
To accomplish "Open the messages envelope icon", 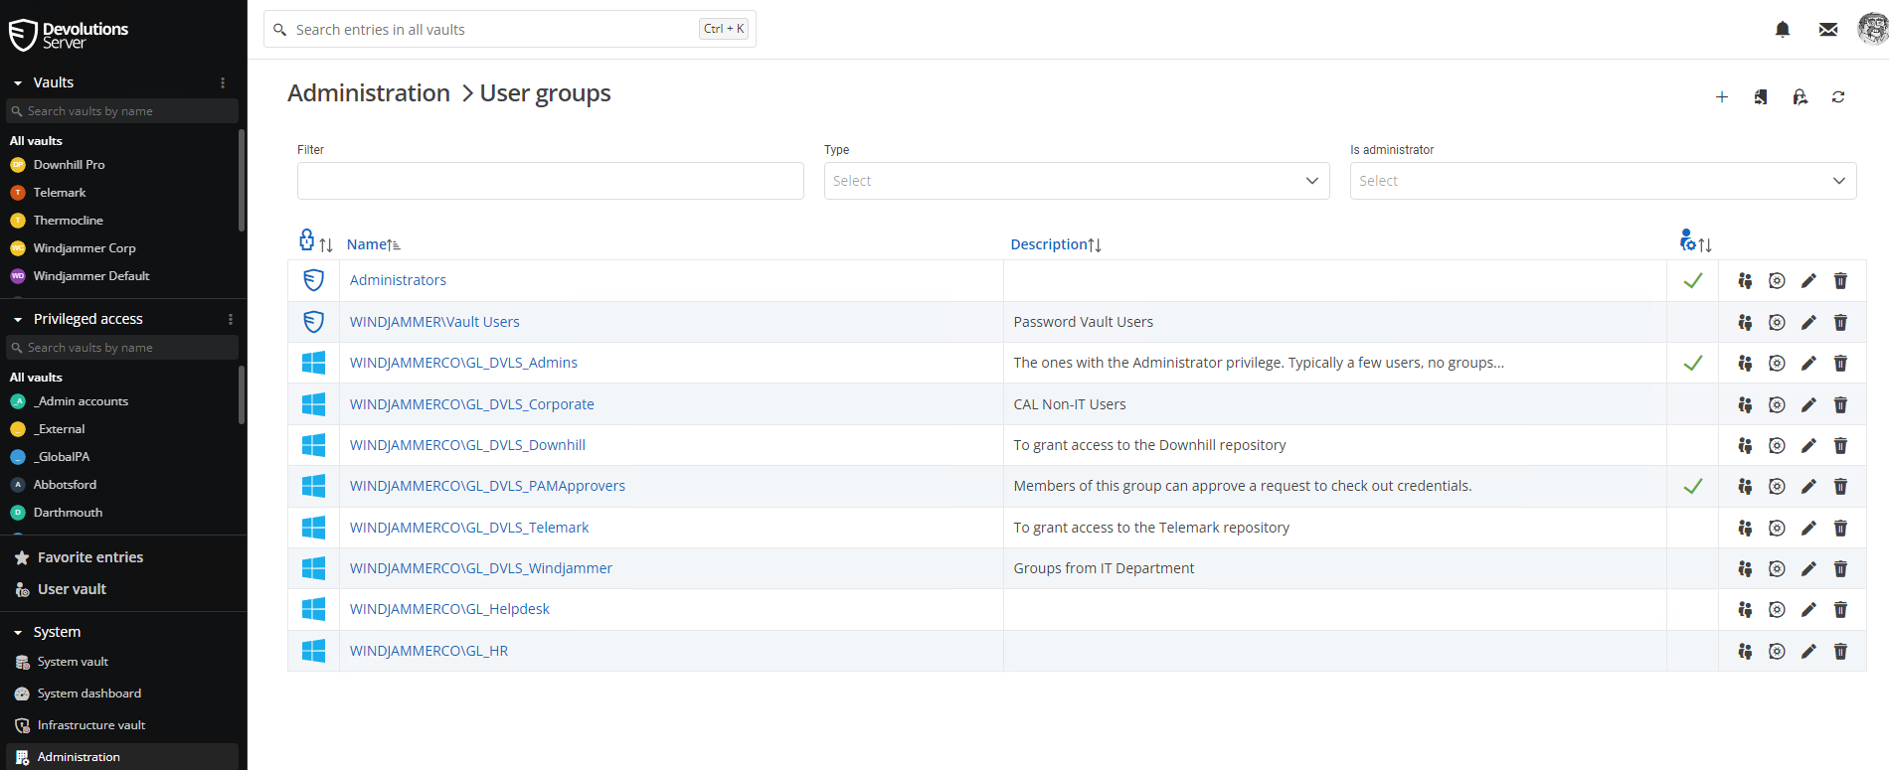I will tap(1827, 30).
